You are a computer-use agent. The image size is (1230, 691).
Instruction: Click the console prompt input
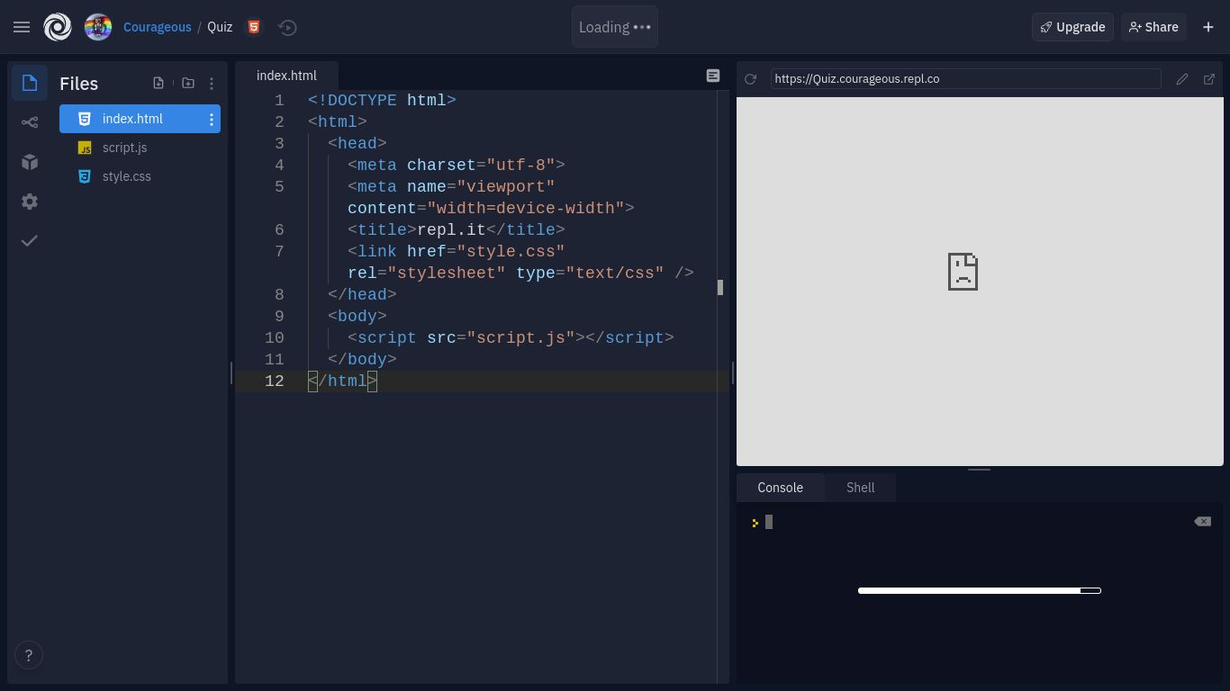(x=769, y=522)
